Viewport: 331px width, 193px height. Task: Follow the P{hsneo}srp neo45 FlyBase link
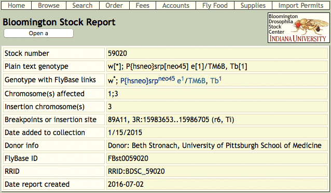tap(147, 80)
